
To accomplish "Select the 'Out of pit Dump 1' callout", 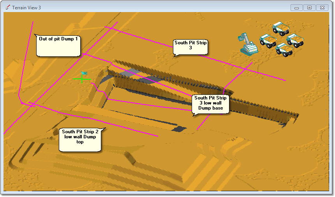I will point(58,45).
